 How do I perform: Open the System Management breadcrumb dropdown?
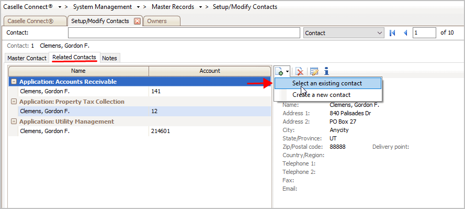click(139, 7)
